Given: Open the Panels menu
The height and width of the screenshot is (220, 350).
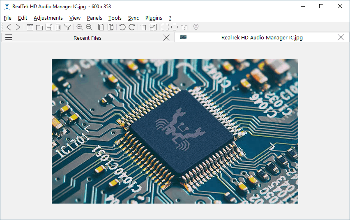Looking at the screenshot, I should [x=94, y=18].
